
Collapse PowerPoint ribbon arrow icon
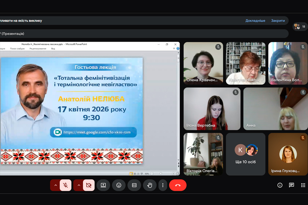(x=174, y=49)
